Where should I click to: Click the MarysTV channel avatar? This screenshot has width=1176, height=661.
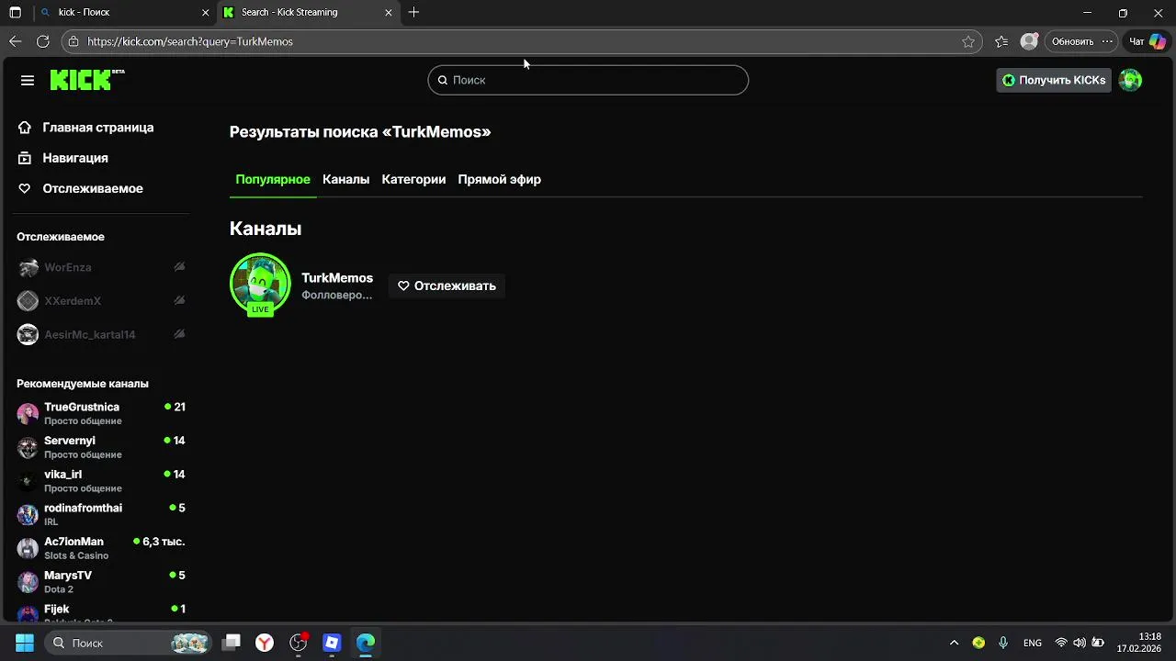click(28, 582)
